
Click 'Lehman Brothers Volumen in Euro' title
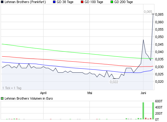pyautogui.click(x=29, y=98)
